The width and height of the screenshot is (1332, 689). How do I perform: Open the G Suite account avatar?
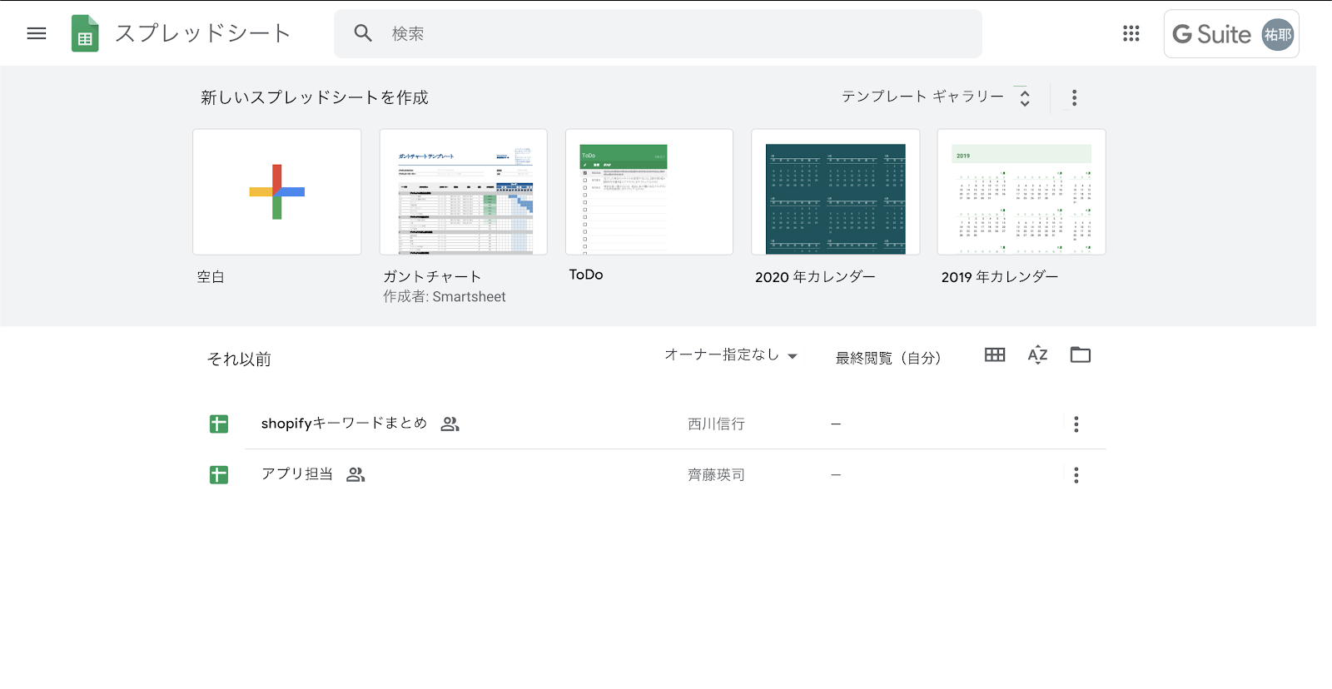(1278, 34)
